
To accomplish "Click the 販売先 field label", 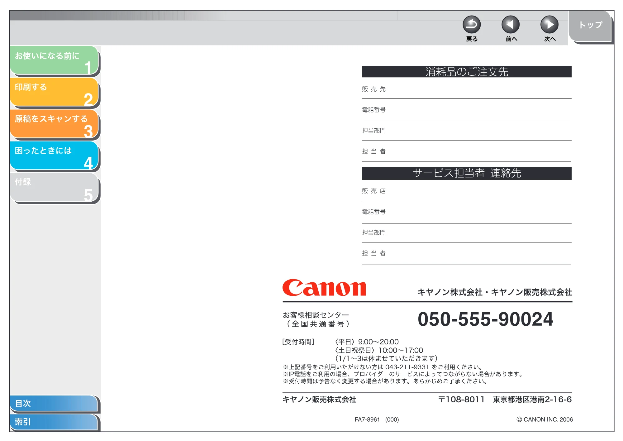I will click(x=374, y=89).
